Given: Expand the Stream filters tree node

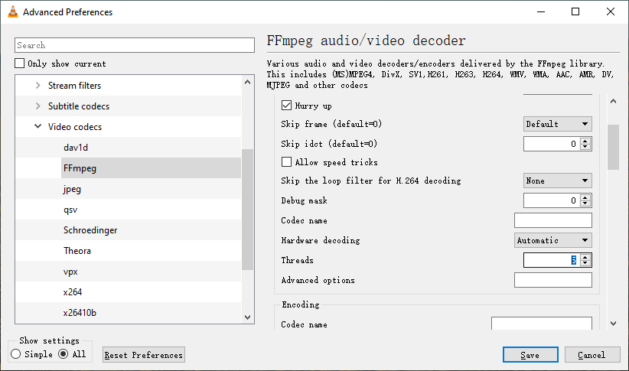Looking at the screenshot, I should click(x=37, y=86).
